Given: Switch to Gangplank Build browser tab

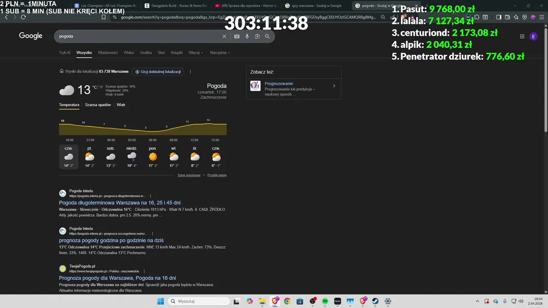Looking at the screenshot, I should pyautogui.click(x=176, y=6).
